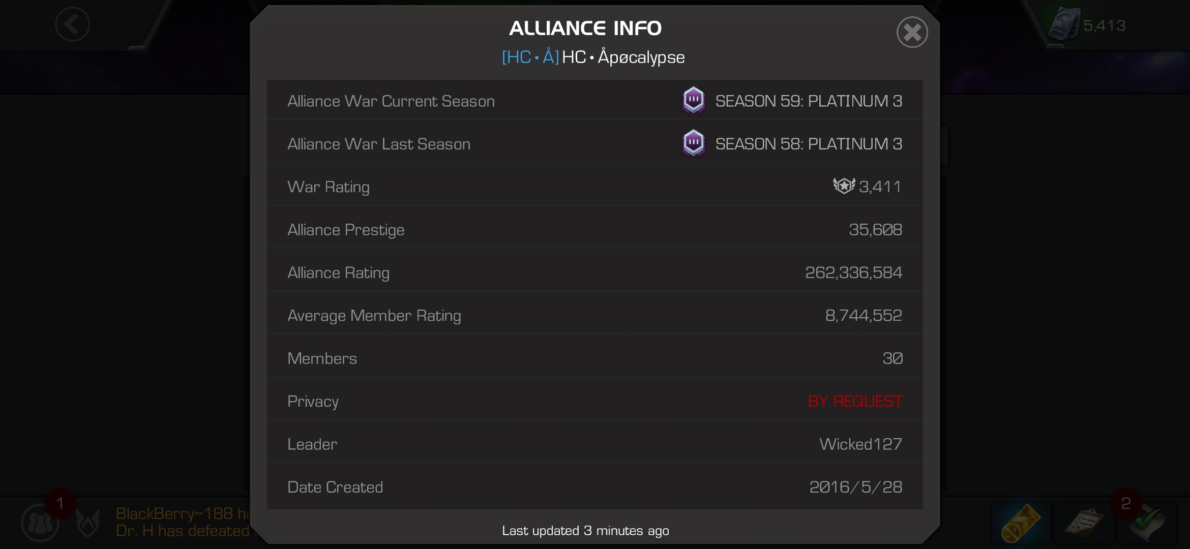This screenshot has width=1190, height=549.
Task: Tap the battlechip currency icon
Action: 1064,24
